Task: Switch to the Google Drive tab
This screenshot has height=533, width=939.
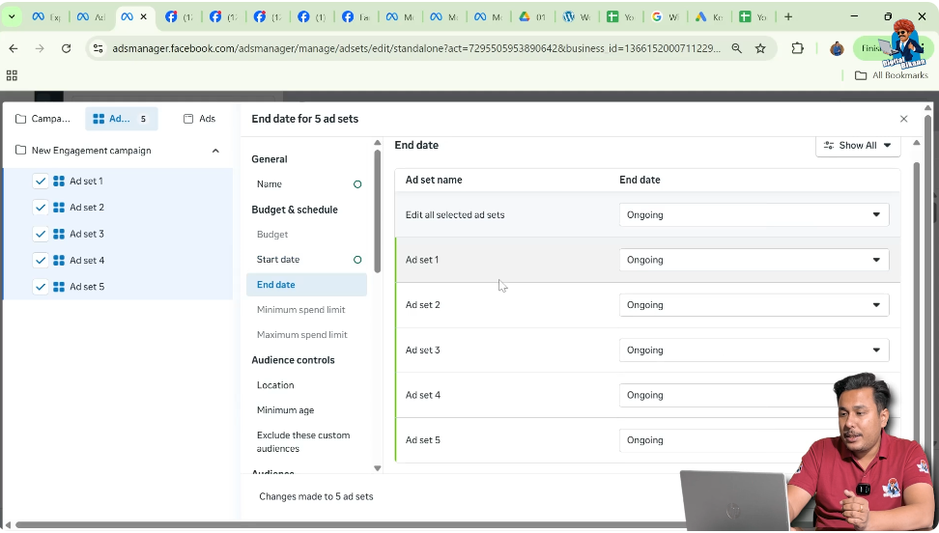Action: [x=532, y=16]
